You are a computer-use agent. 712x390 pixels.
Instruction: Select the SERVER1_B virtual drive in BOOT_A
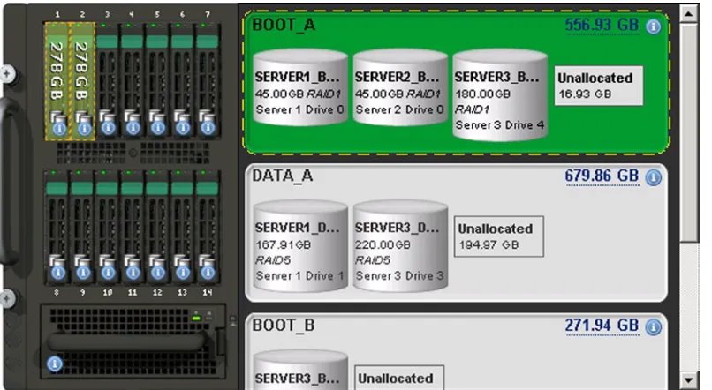click(300, 87)
